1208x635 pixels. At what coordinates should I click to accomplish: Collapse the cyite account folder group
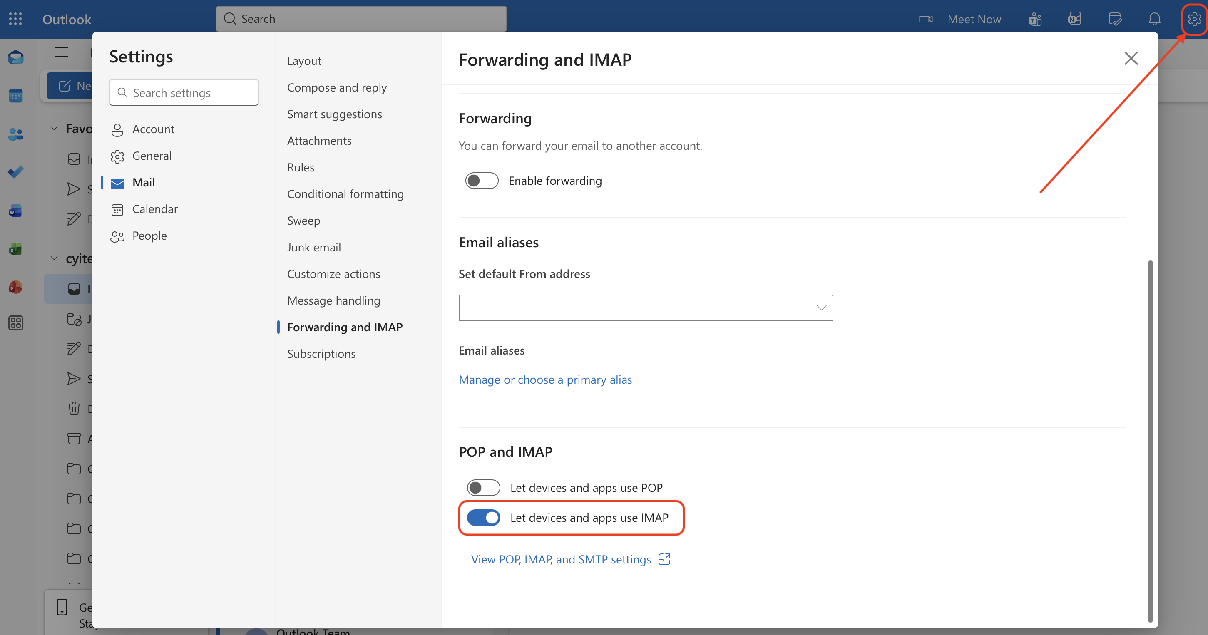pyautogui.click(x=55, y=258)
